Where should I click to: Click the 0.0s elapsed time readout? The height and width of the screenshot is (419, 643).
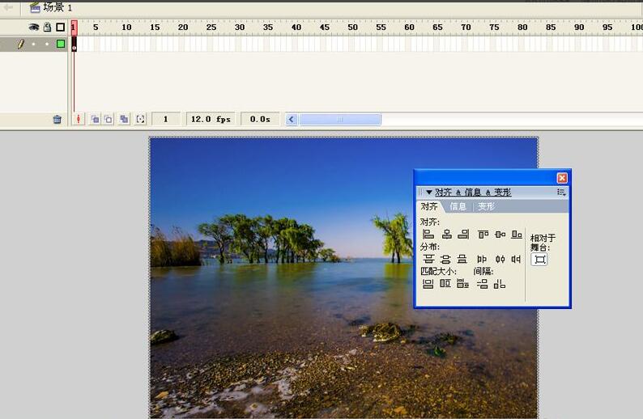point(260,119)
